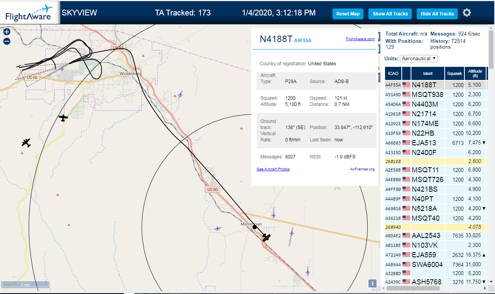The image size is (495, 294).
Task: Select the highlighted 2681EB row
Action: (436, 161)
